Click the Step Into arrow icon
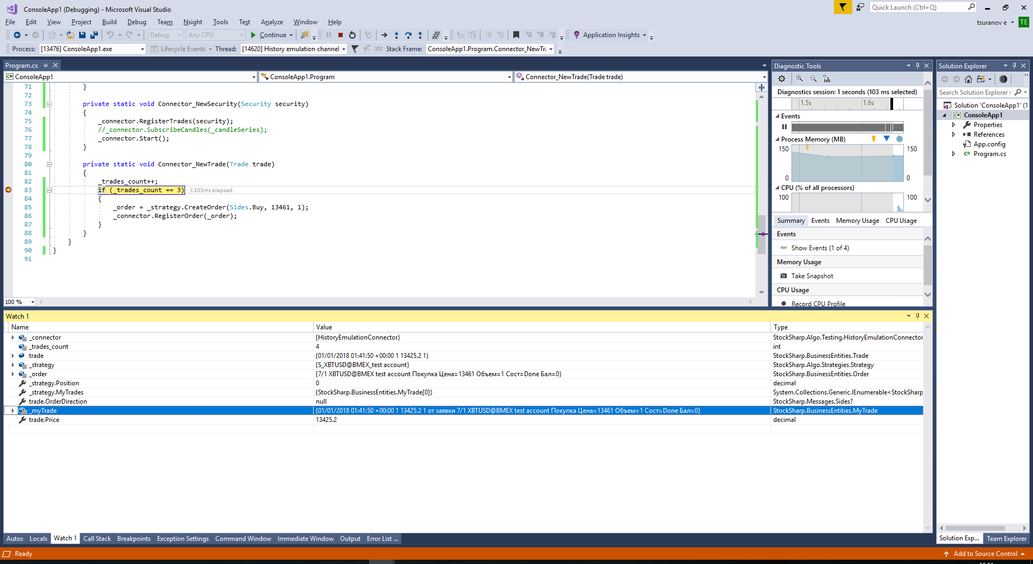The width and height of the screenshot is (1033, 564). click(x=397, y=35)
